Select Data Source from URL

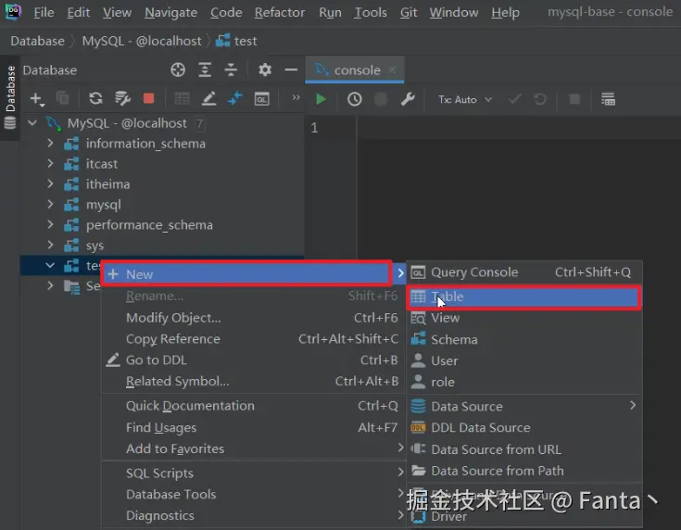[x=524, y=449]
